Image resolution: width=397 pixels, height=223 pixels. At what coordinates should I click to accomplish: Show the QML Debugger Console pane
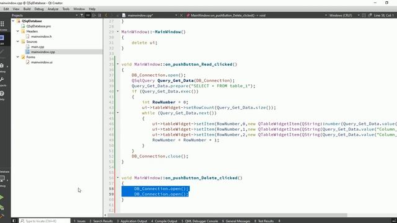(200, 221)
